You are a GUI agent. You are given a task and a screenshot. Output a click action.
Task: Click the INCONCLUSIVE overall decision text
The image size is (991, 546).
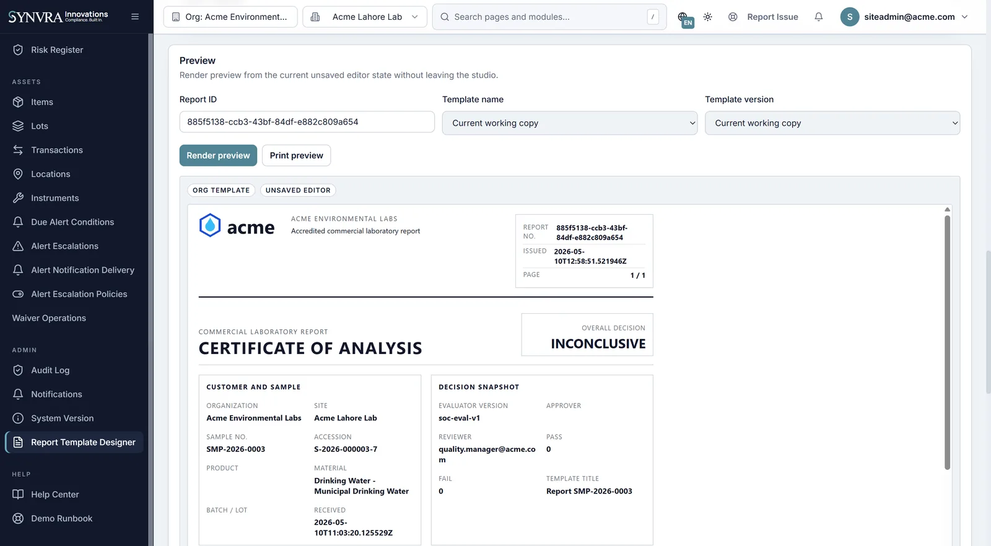[598, 344]
